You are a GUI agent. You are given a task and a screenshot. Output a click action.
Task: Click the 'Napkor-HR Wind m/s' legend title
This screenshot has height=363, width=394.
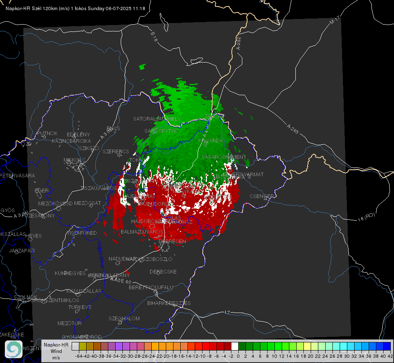[56, 351]
